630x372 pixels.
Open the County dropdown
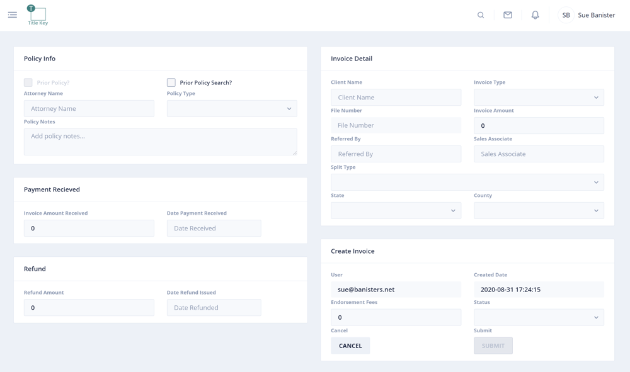click(539, 211)
